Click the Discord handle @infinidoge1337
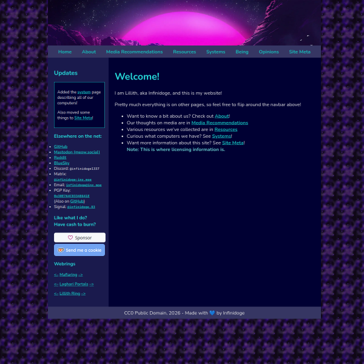364x364 pixels. [84, 169]
